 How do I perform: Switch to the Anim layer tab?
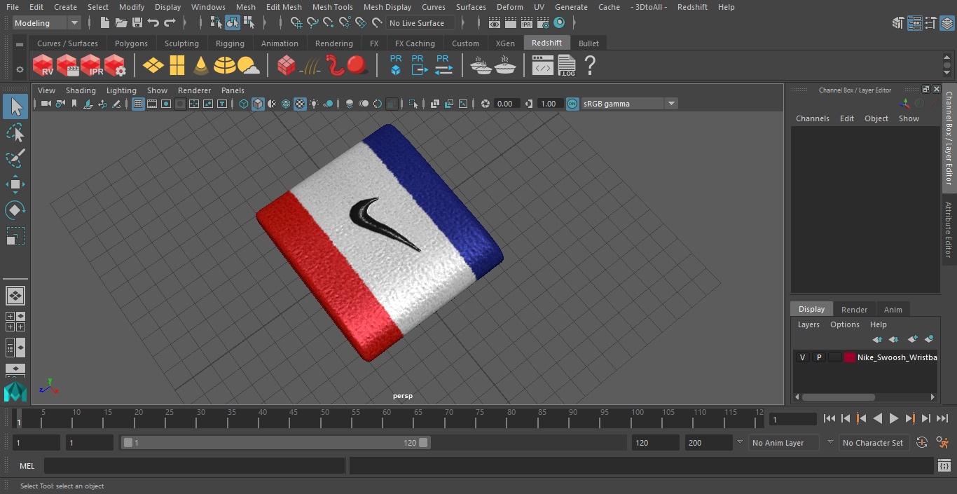tap(893, 310)
